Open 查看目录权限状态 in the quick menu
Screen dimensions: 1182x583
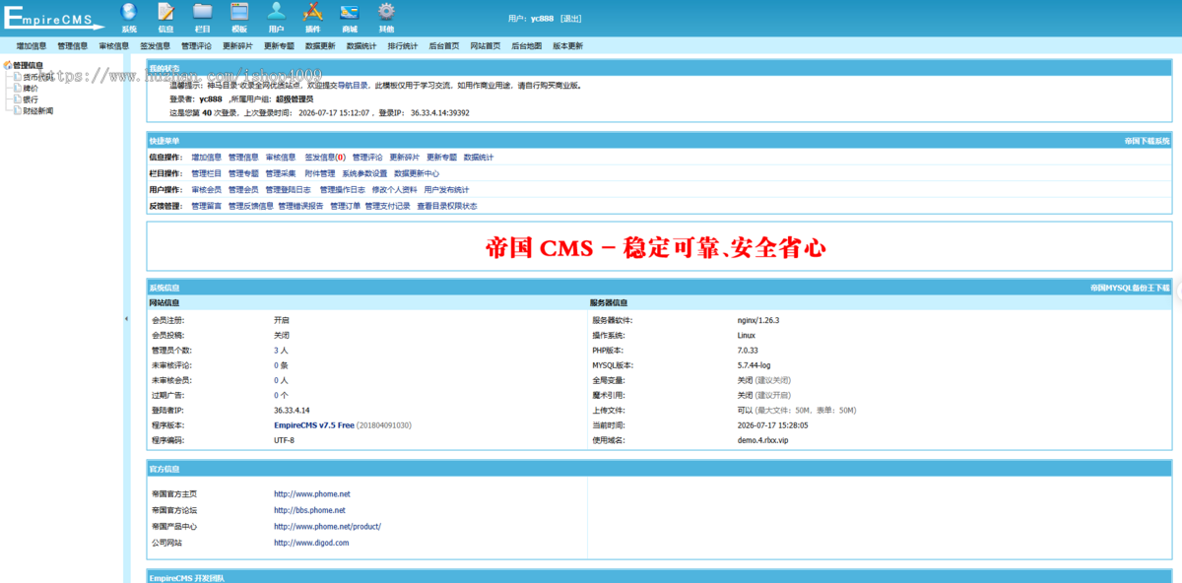coord(447,206)
